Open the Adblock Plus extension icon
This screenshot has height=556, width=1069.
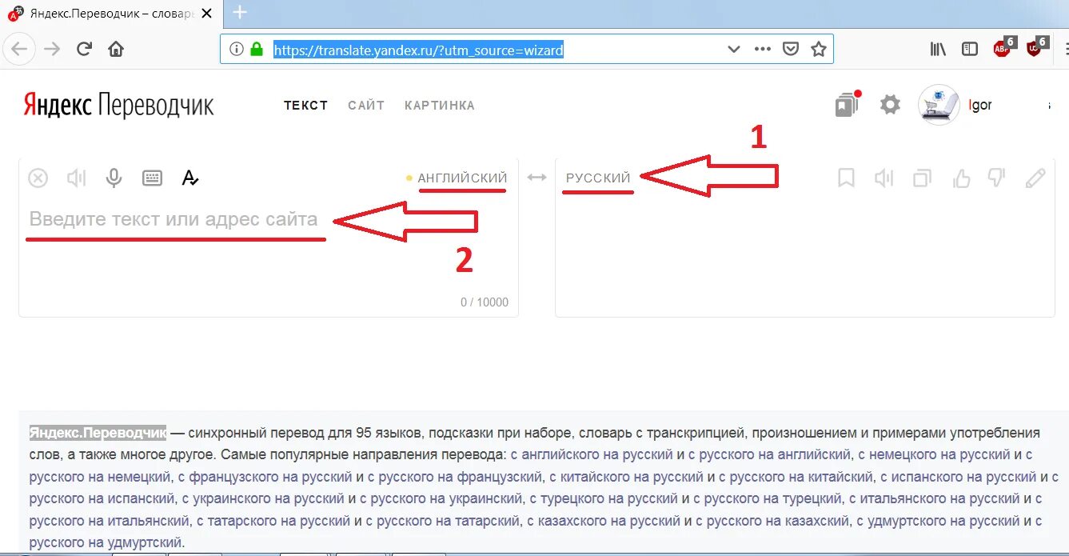(x=1003, y=47)
